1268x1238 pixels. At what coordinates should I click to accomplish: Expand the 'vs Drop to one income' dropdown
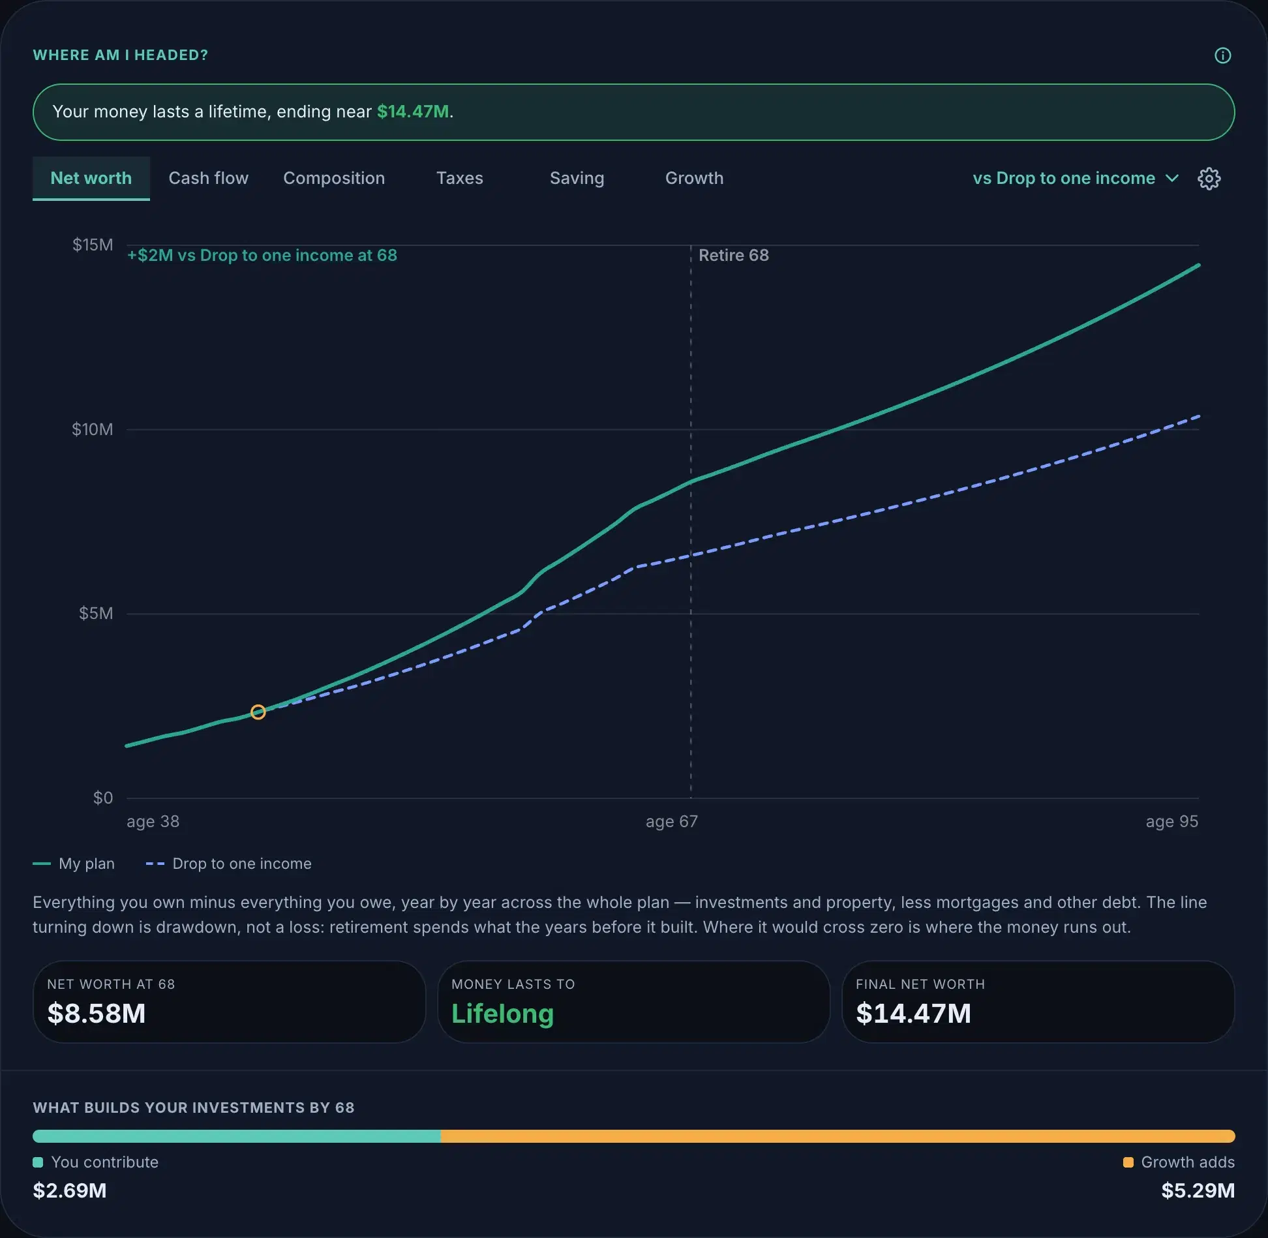coord(1076,178)
